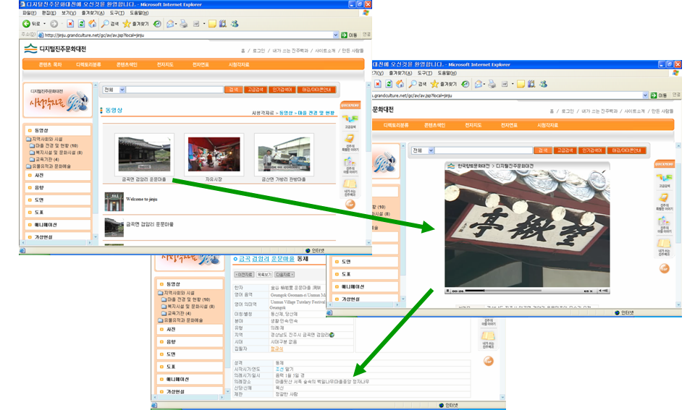Viewport: 695px width, 410px height.
Task: Open 도구(T) menu in left window
Action: [x=116, y=13]
